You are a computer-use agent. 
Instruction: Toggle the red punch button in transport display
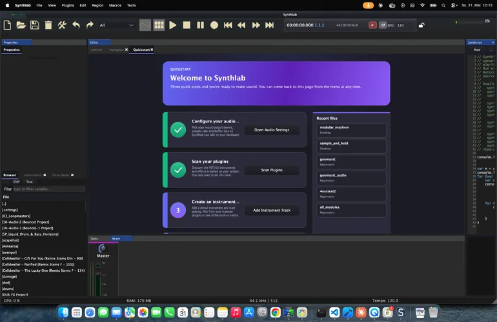[372, 25]
